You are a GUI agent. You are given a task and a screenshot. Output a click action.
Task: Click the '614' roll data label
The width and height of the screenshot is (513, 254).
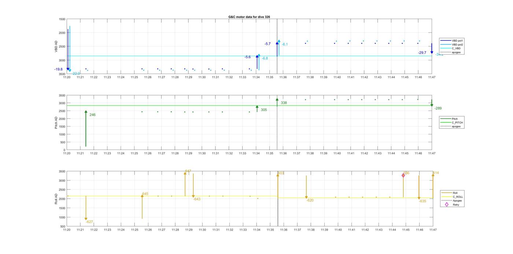pos(436,173)
